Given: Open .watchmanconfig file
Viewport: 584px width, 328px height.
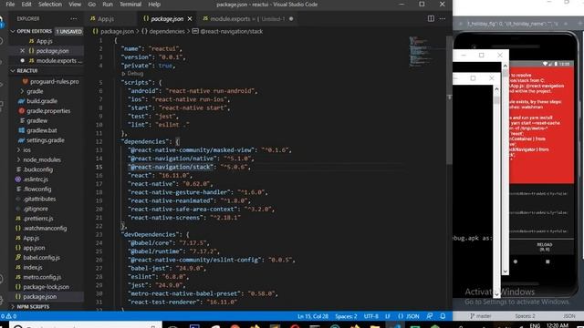Looking at the screenshot, I should pyautogui.click(x=45, y=228).
